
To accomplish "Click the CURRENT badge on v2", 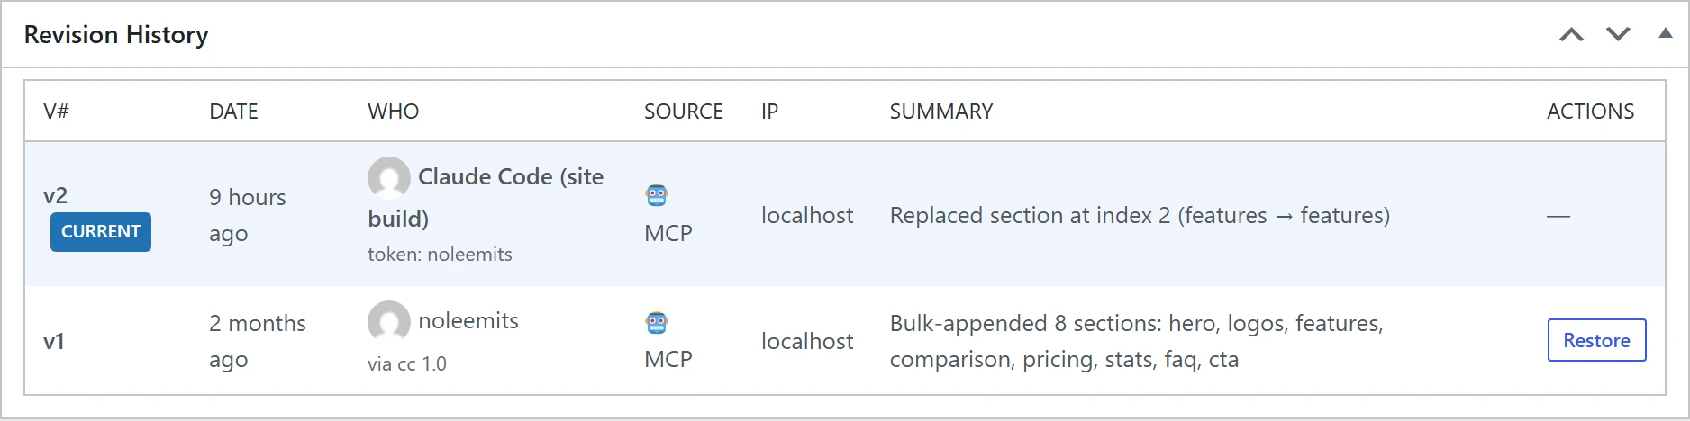I will click(101, 232).
